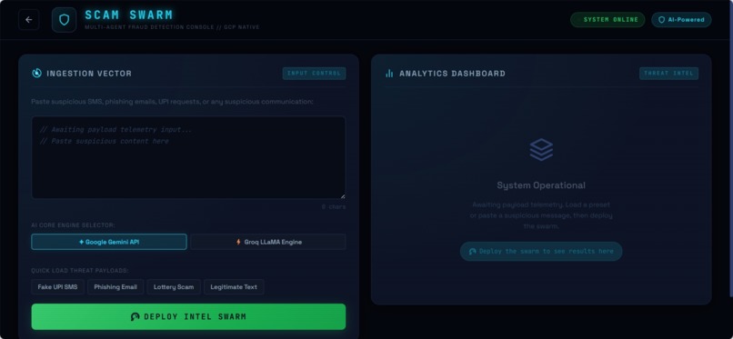Click the icon on Deploy Intel Swarm button
The width and height of the screenshot is (733, 339).
(136, 316)
